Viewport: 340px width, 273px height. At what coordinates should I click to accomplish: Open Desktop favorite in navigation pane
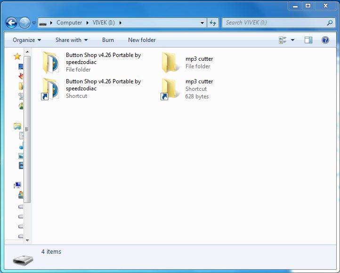[x=21, y=66]
